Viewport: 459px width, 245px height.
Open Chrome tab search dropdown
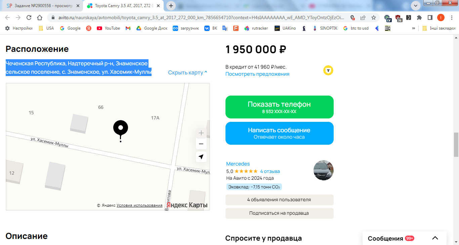(416, 6)
